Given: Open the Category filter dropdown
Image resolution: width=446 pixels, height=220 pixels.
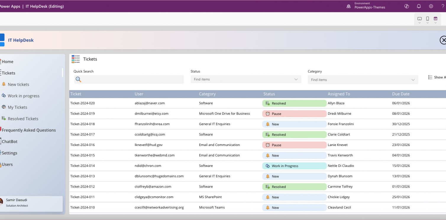Looking at the screenshot, I should point(363,80).
